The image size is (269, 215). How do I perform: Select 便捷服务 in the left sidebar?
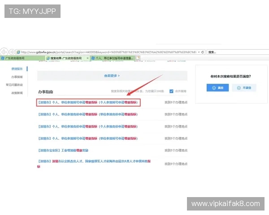(x=17, y=69)
